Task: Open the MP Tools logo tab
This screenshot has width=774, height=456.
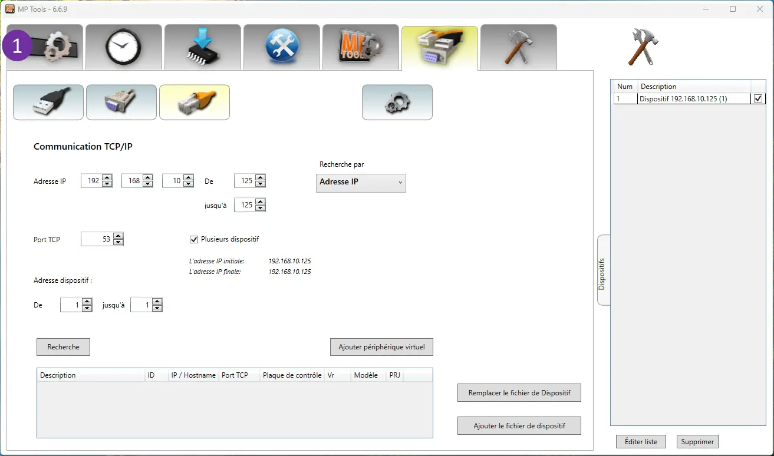Action: pos(360,47)
